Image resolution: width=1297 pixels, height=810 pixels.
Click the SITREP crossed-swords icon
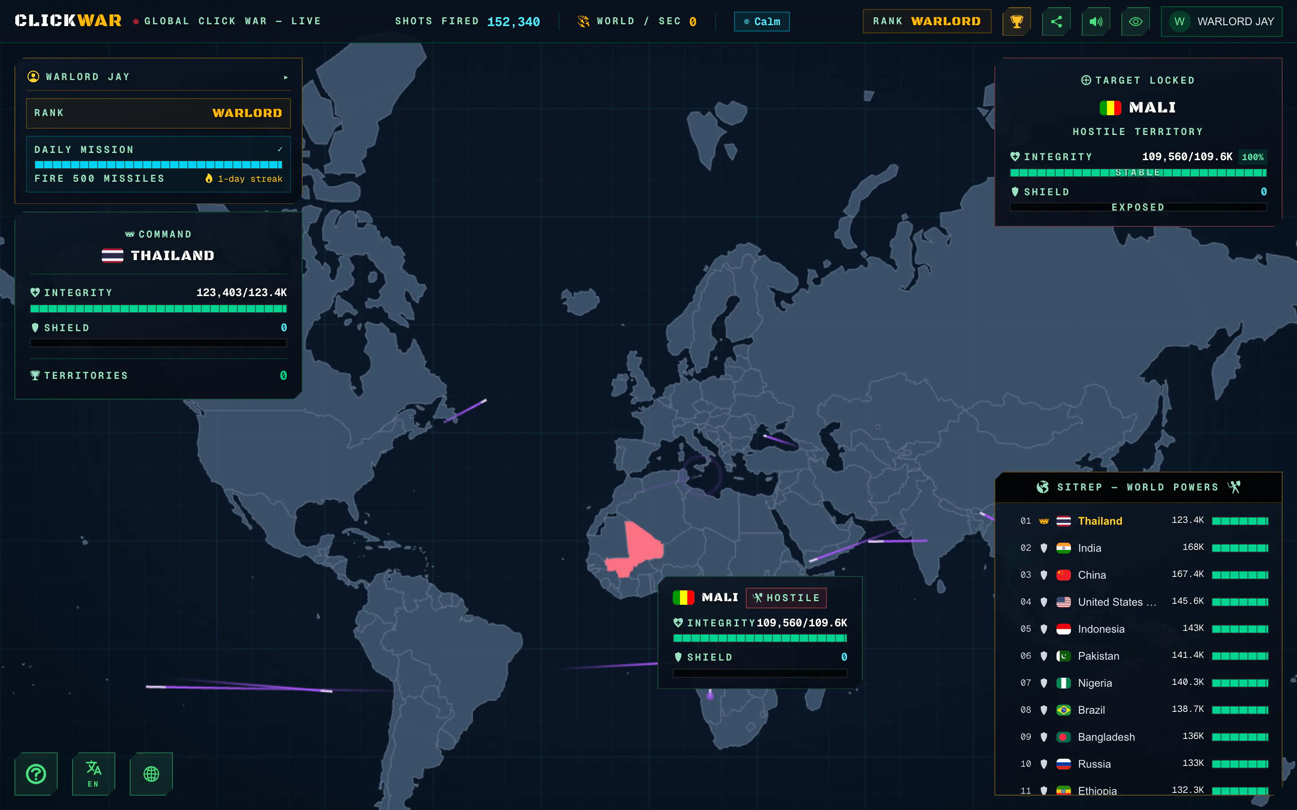click(1234, 487)
